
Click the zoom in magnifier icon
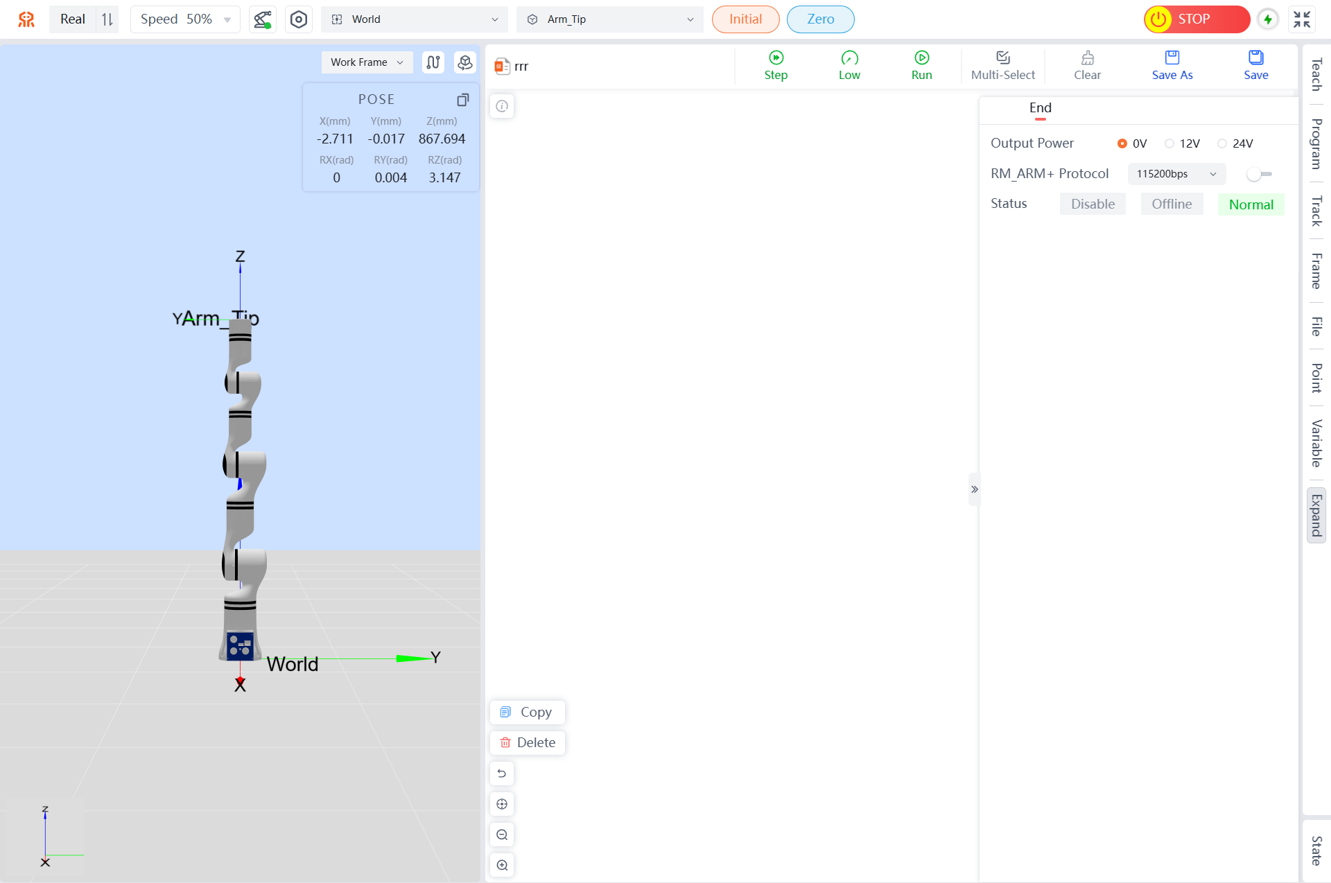[x=502, y=865]
